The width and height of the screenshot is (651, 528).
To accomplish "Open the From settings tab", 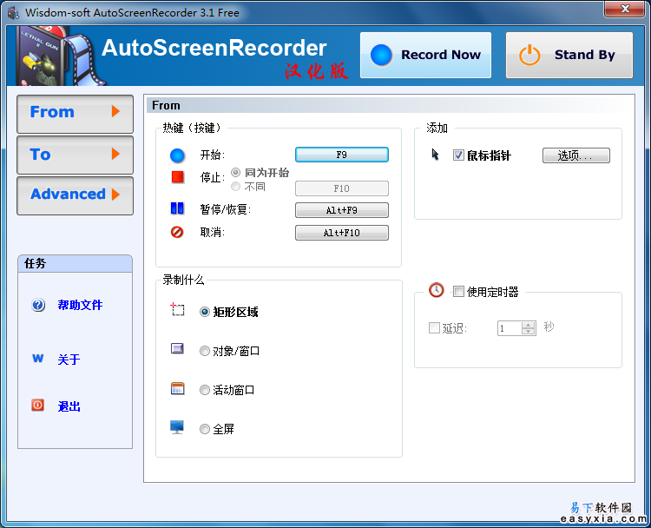I will pyautogui.click(x=75, y=114).
